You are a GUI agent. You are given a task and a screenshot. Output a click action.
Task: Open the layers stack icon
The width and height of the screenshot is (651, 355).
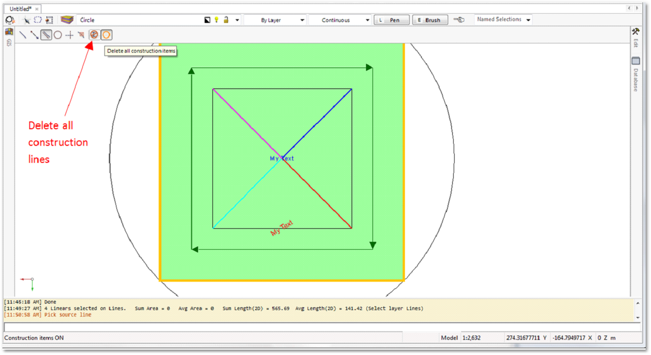[67, 20]
